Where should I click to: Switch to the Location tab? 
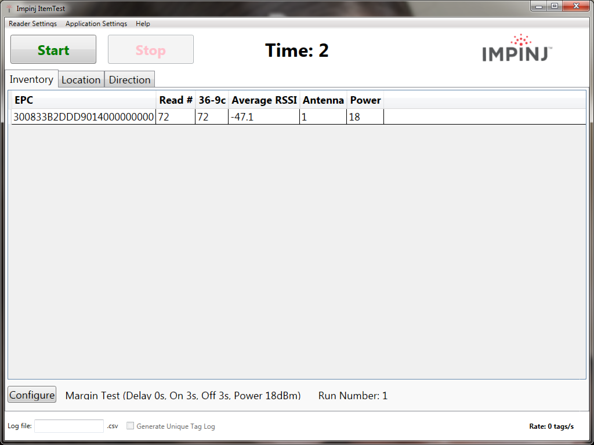point(81,79)
